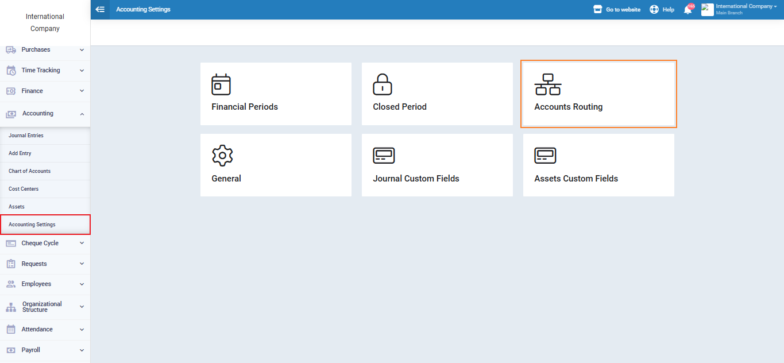Click the Accounts Routing hierarchy icon

click(x=547, y=84)
